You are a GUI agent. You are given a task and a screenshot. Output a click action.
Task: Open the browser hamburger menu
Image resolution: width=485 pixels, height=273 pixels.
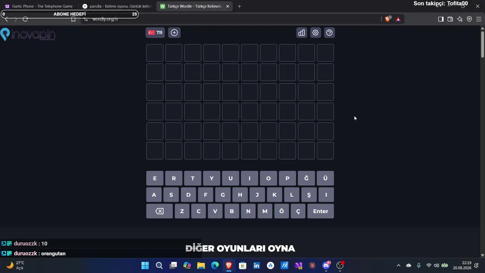tap(479, 19)
